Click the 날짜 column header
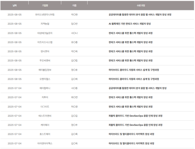 15,5
